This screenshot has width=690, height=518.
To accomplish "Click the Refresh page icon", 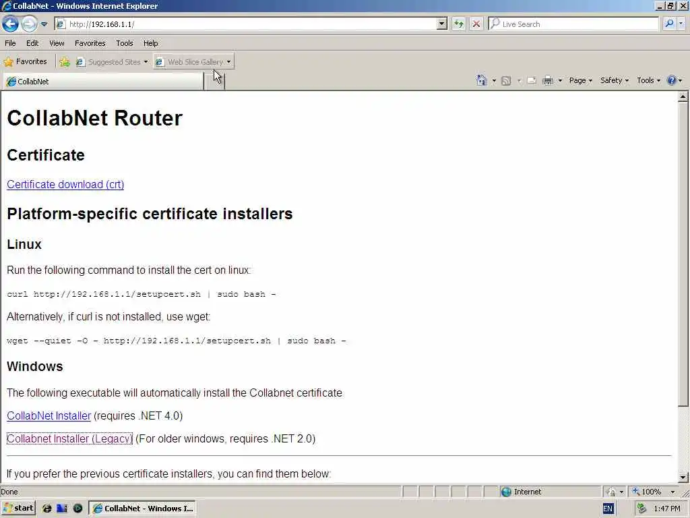I will (458, 24).
